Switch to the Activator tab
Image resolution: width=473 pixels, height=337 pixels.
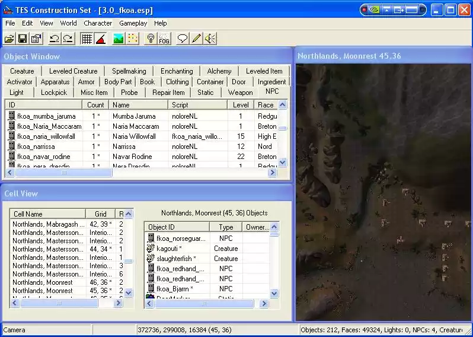click(20, 82)
